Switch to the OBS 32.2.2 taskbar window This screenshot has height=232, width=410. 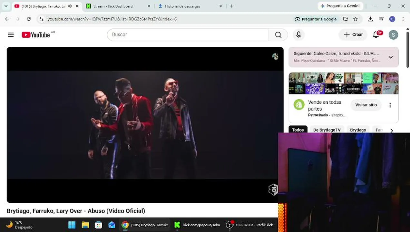coord(250,225)
